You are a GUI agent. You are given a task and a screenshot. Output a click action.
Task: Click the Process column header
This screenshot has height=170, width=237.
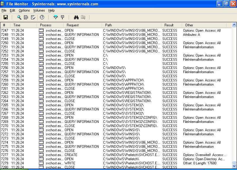[46, 25]
